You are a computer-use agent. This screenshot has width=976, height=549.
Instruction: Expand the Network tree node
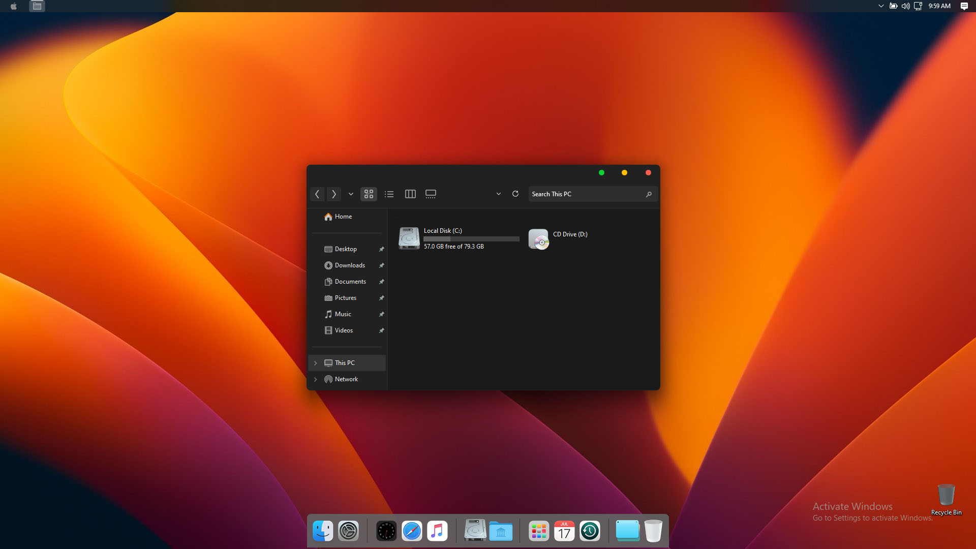[316, 379]
